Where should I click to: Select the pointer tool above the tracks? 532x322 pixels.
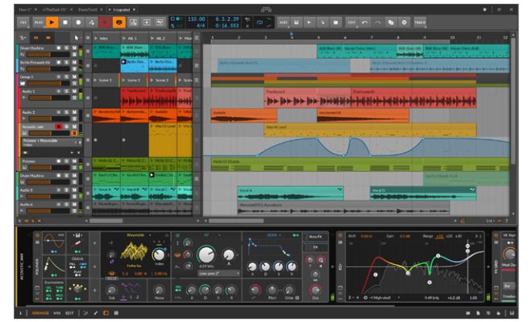coord(76,38)
